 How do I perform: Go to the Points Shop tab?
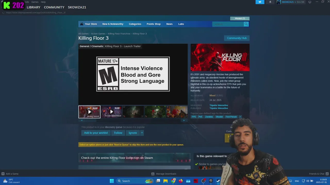point(154,24)
